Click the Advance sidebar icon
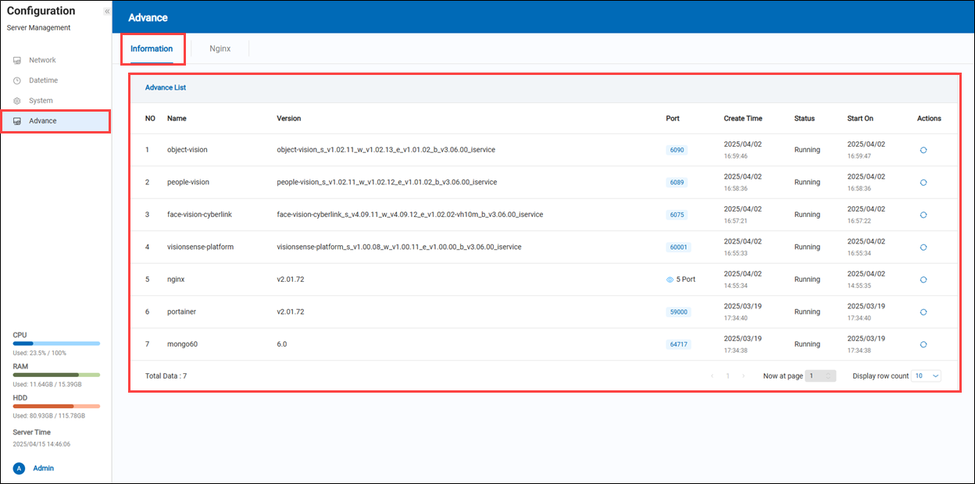This screenshot has width=975, height=484. pyautogui.click(x=17, y=121)
